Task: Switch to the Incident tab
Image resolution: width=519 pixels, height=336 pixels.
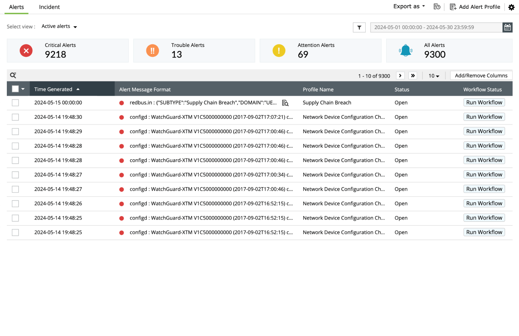Action: pos(49,7)
